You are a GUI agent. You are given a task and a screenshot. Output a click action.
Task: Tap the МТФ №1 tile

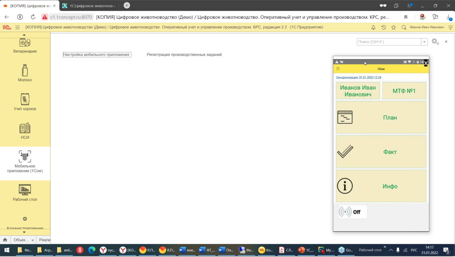pos(404,91)
